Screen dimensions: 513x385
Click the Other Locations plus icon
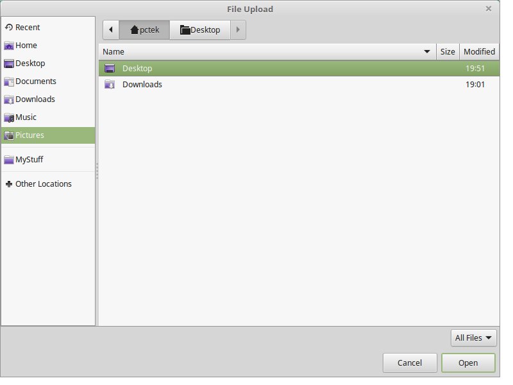[9, 184]
